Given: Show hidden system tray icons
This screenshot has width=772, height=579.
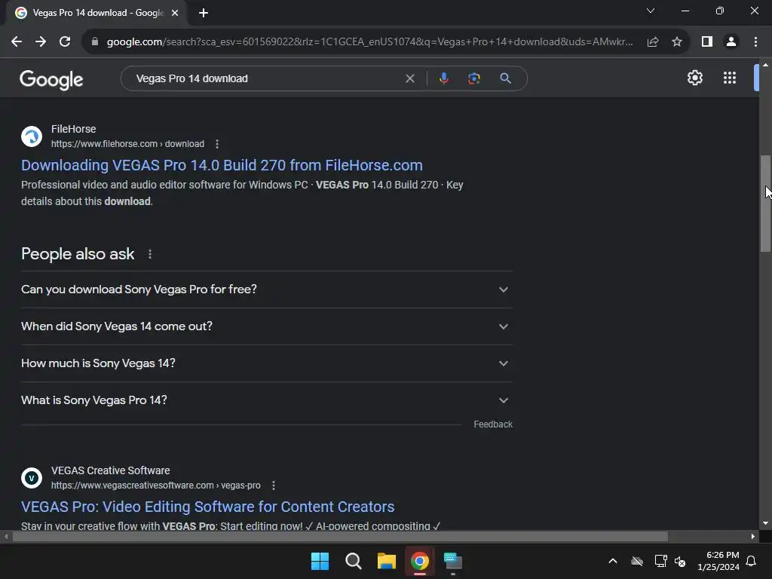Looking at the screenshot, I should [613, 561].
